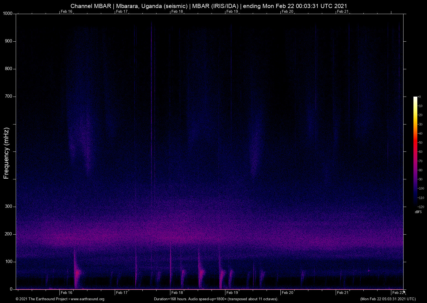Click the brightest seismic event after Feb 16
Viewport: 427px width, 303px height.
point(77,273)
